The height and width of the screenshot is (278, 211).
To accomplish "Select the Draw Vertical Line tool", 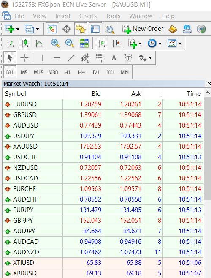I will point(42,58).
